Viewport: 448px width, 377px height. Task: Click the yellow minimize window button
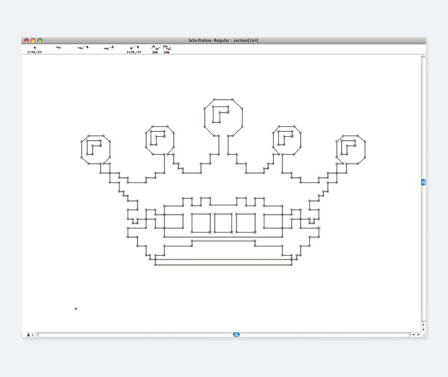(34, 40)
